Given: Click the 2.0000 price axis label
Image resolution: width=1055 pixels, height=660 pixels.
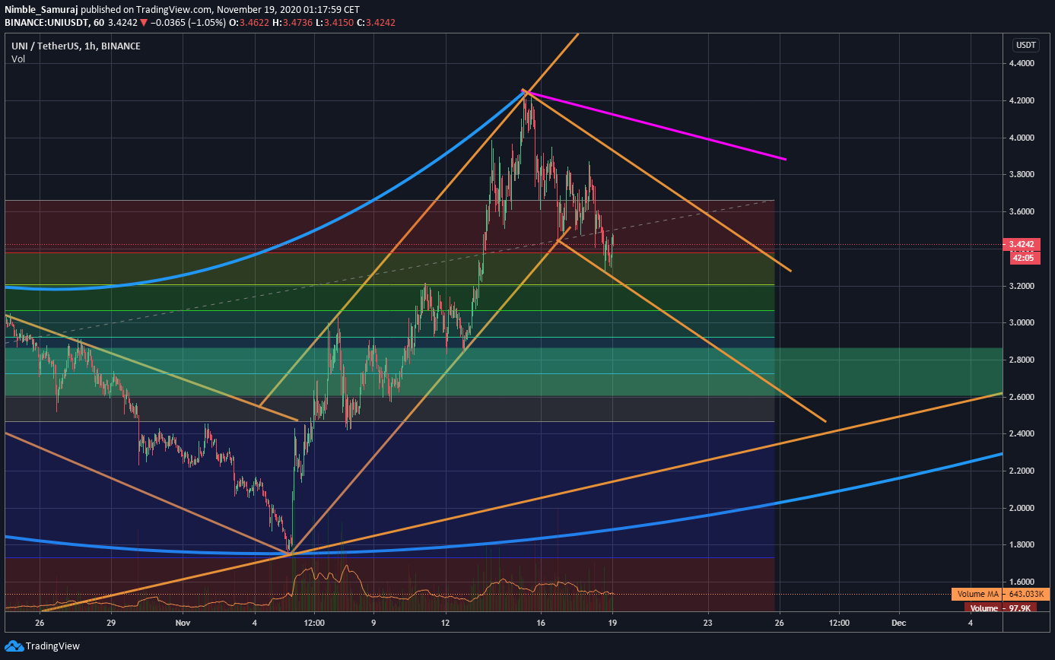Looking at the screenshot, I should coord(1021,508).
